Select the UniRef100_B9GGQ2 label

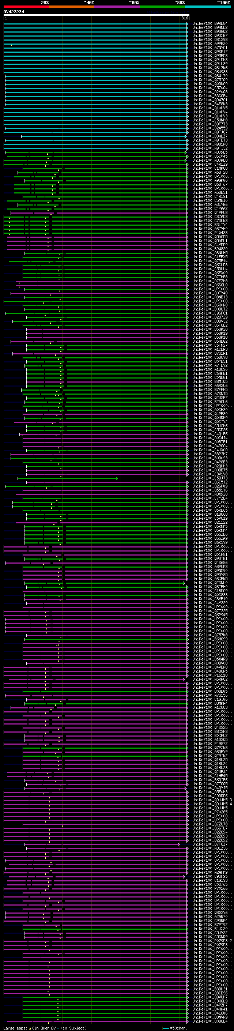[x=210, y=31]
